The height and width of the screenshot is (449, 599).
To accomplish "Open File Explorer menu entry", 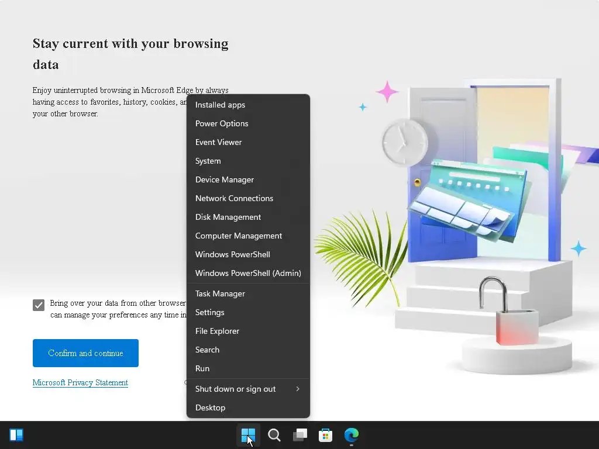I will [x=248, y=331].
